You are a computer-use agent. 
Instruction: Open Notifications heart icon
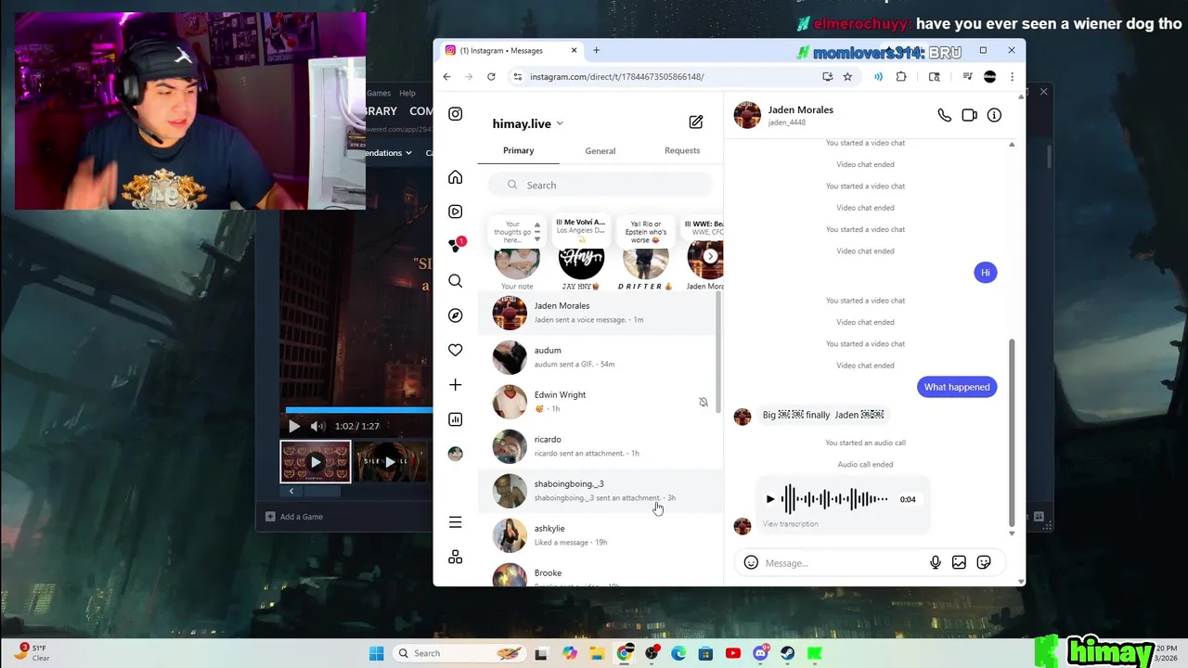[x=455, y=350]
